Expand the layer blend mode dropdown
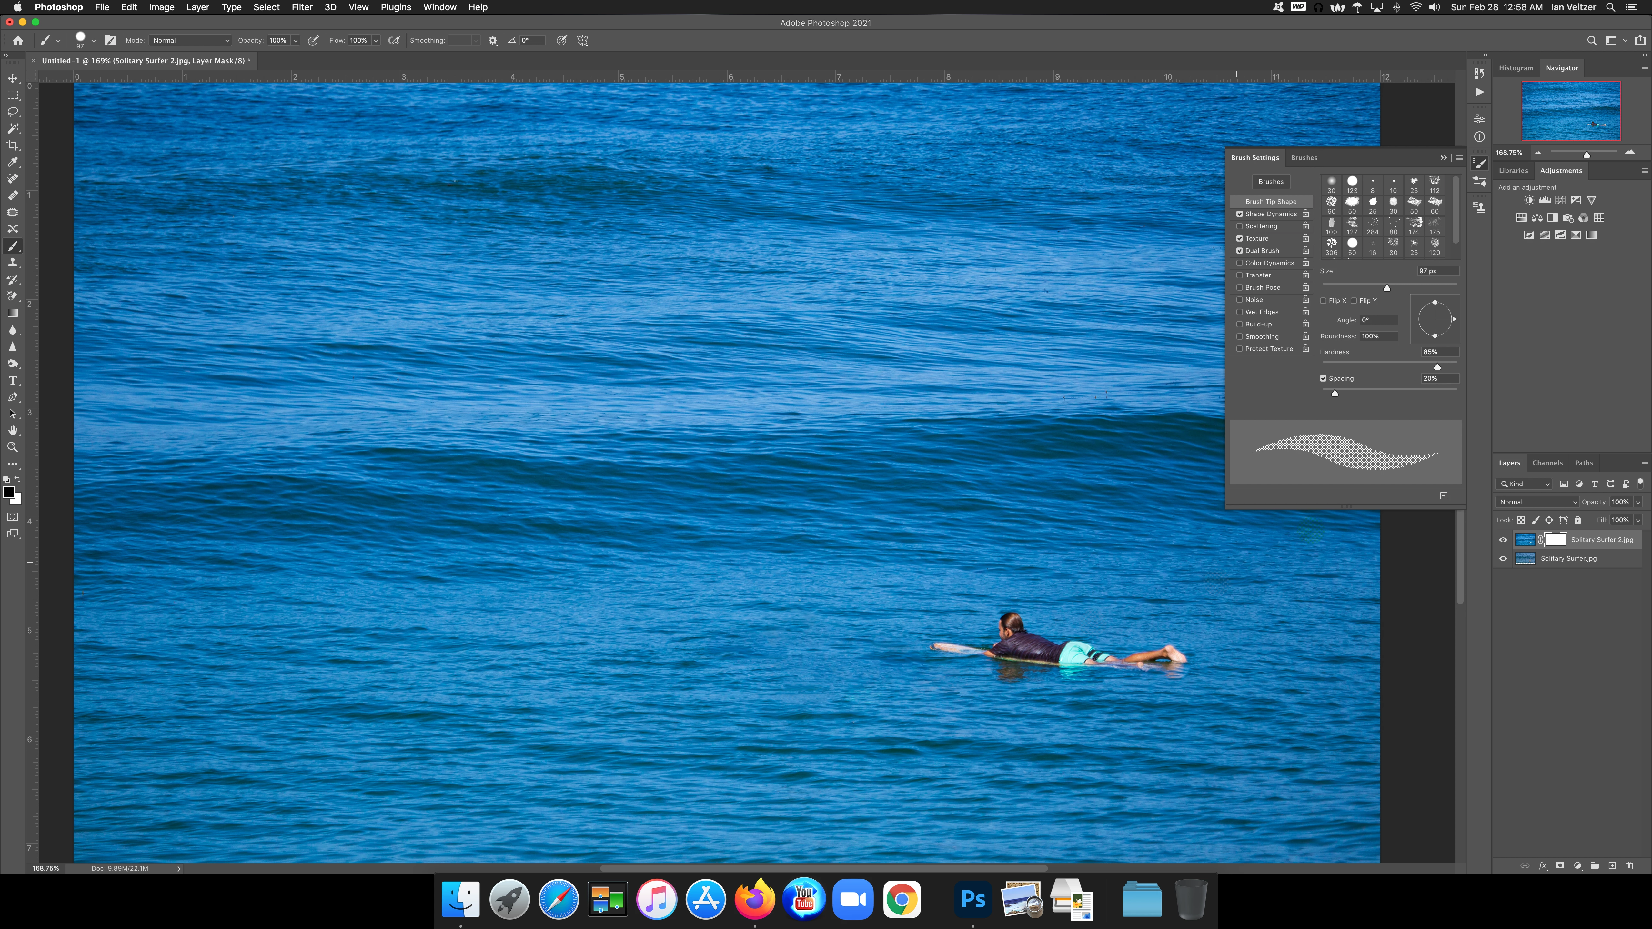1652x929 pixels. (1536, 502)
